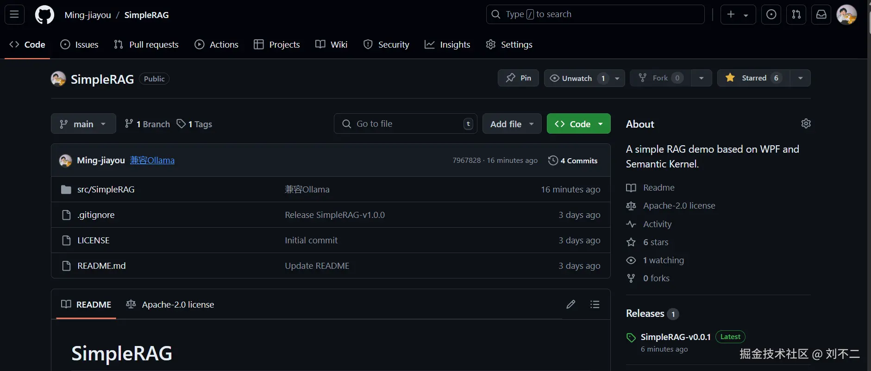871x371 pixels.
Task: Open the README outline list icon
Action: click(595, 304)
